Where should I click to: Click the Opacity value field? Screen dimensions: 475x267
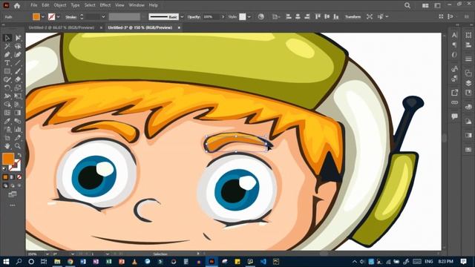point(212,17)
